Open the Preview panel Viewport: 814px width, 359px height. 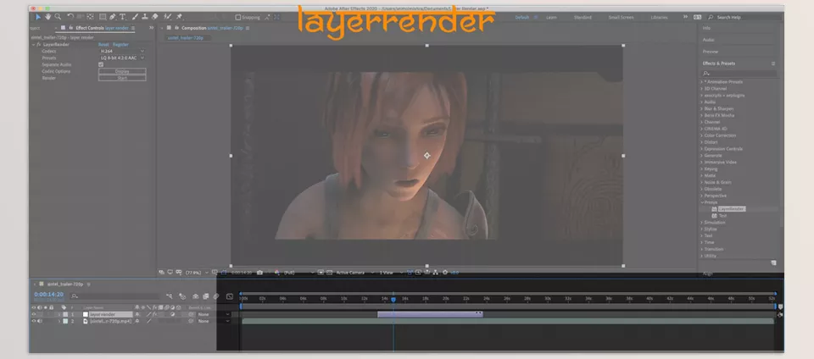(711, 52)
